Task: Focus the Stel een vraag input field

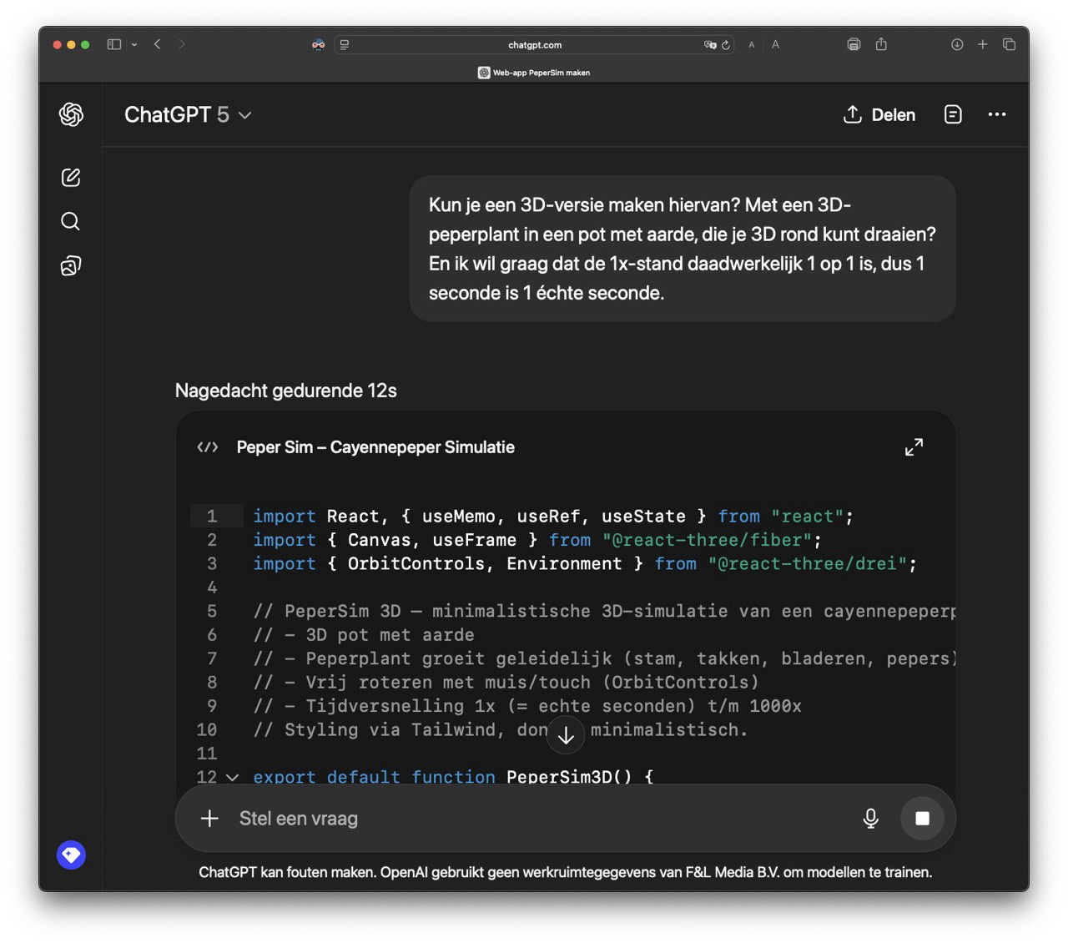Action: 534,819
